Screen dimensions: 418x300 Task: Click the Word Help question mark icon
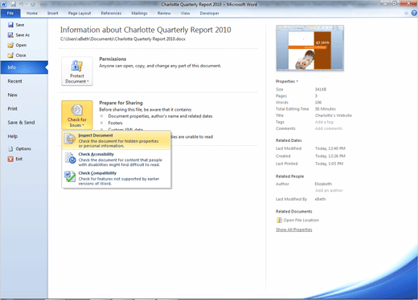414,13
